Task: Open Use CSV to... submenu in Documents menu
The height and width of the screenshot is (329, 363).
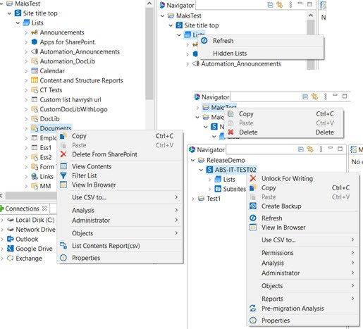Action: (x=120, y=197)
